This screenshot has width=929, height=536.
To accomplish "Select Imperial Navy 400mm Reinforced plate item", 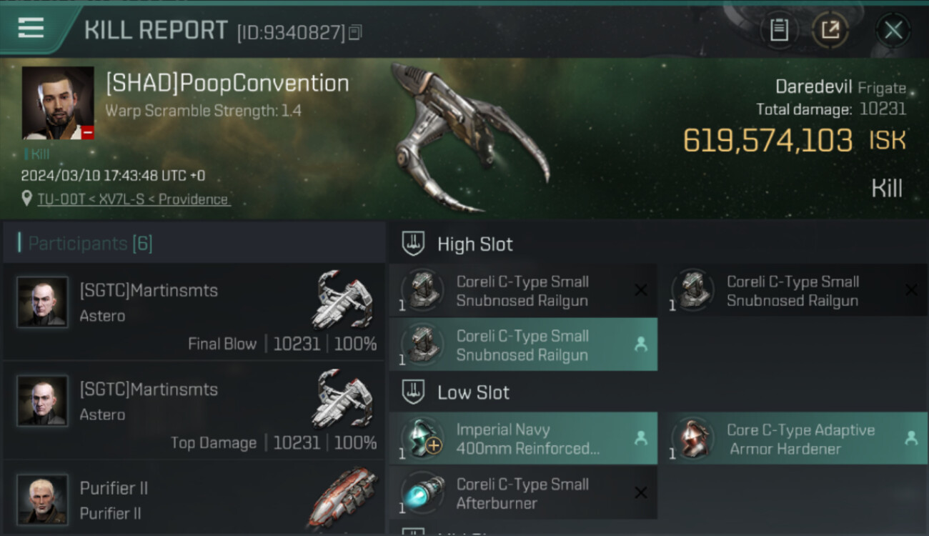I will [x=523, y=439].
